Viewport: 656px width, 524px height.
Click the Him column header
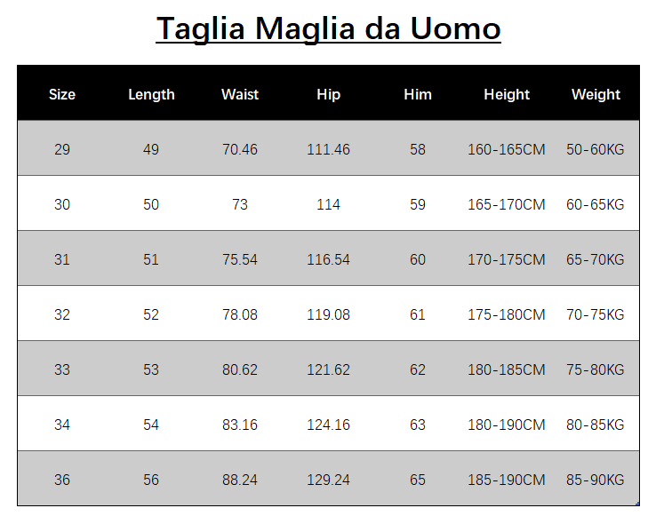pyautogui.click(x=418, y=94)
